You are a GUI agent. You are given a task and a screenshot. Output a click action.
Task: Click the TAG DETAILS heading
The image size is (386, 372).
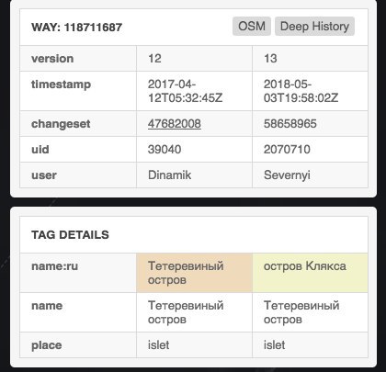click(x=70, y=235)
